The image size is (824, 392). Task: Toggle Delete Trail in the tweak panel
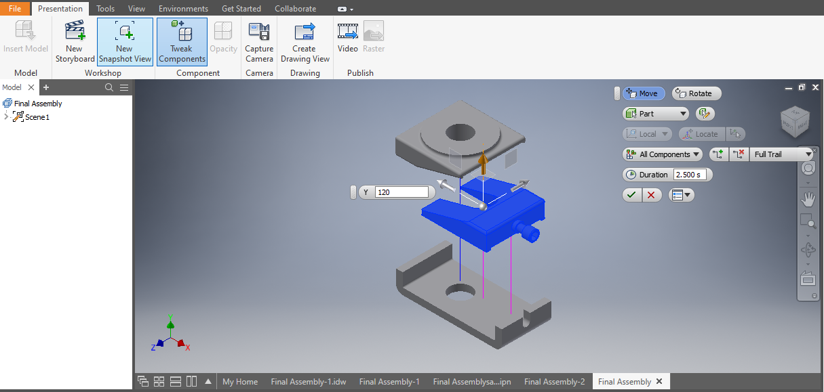tap(739, 154)
